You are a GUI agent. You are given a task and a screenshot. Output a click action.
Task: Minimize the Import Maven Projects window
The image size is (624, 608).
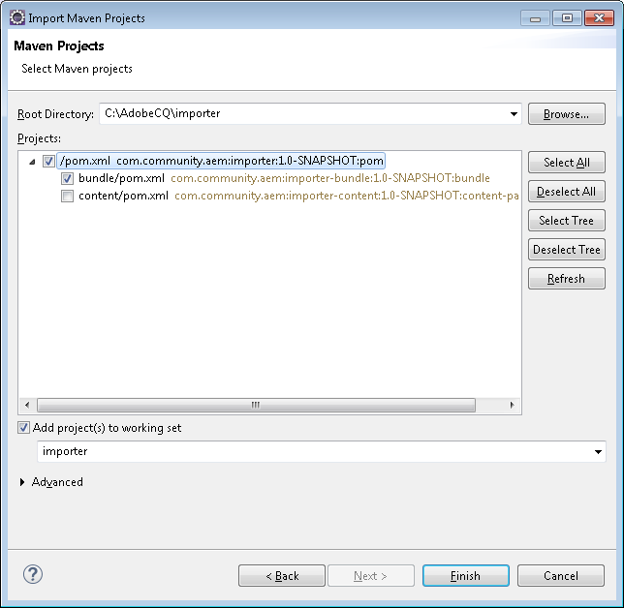(x=535, y=18)
